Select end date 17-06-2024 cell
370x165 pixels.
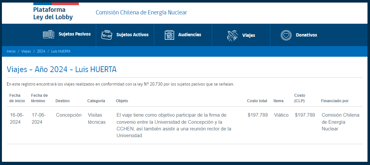(x=39, y=119)
